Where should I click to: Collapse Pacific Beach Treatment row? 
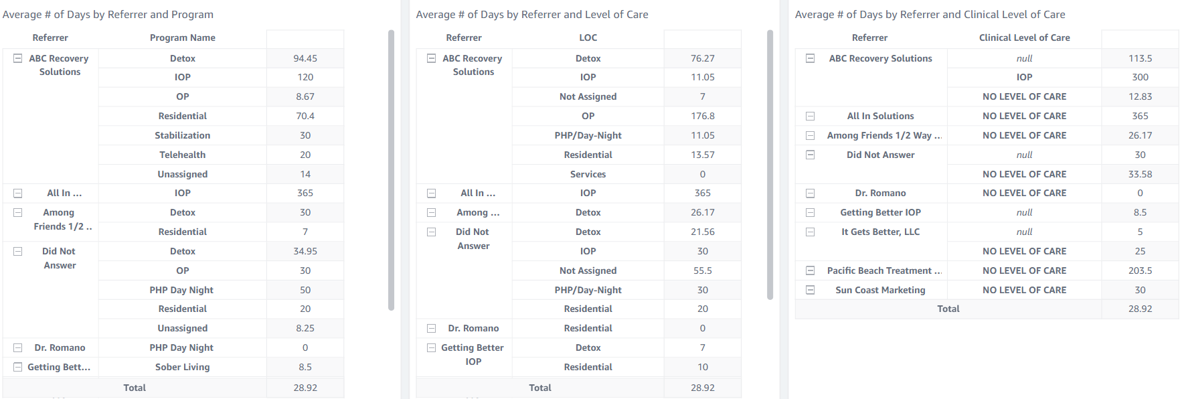810,271
